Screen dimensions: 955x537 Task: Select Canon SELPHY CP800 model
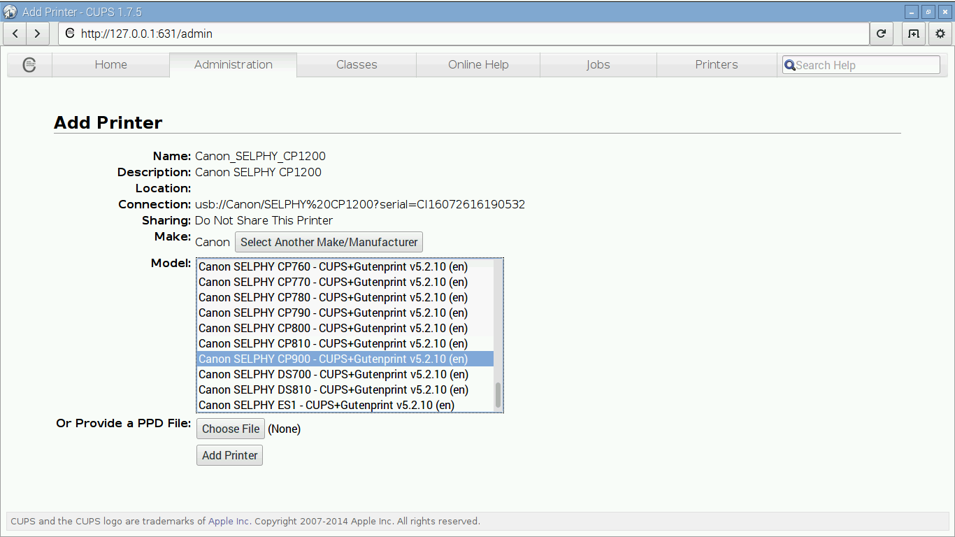pos(345,328)
